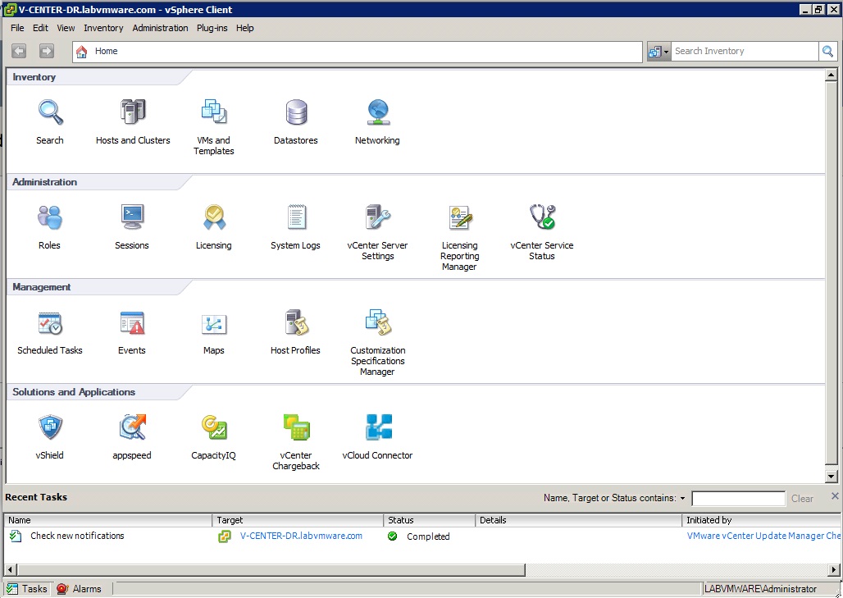The height and width of the screenshot is (598, 843).
Task: Click the Tasks status bar button
Action: point(27,589)
